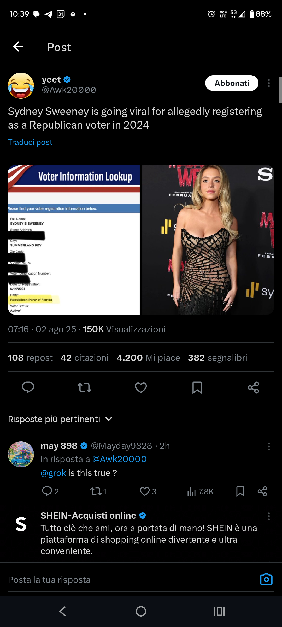
Task: Open the three-dot menu on yeet's post
Action: tap(269, 83)
